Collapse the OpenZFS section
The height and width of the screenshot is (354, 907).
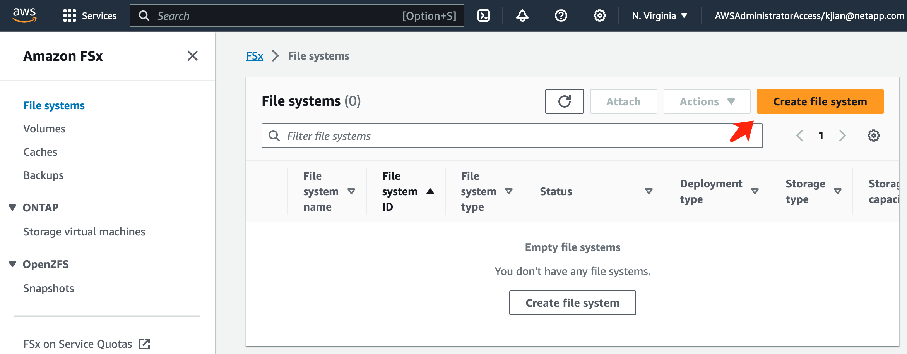click(x=12, y=264)
